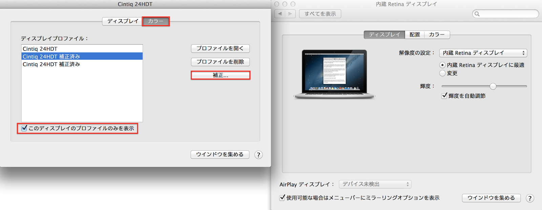
Task: Go forward with the right arrow toolbar button
Action: [x=290, y=14]
